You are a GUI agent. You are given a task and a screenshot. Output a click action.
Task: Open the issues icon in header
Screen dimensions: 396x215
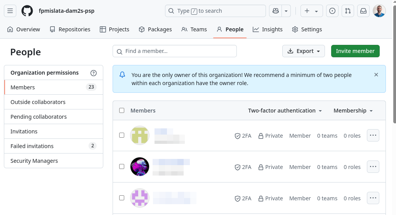coord(332,11)
